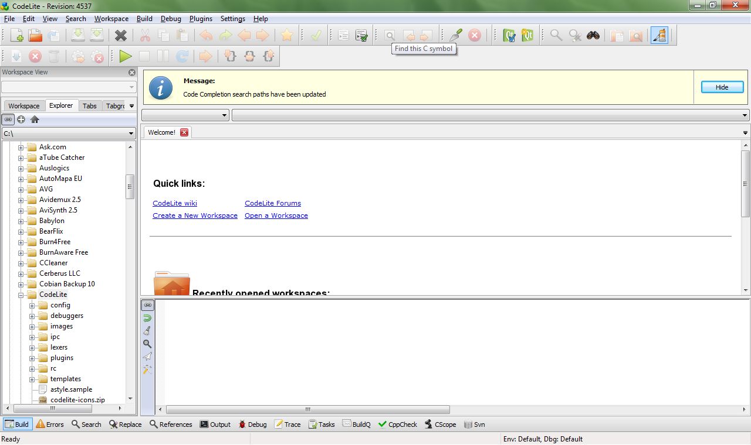This screenshot has width=751, height=445.
Task: Click the output pane horizontal scrollbar thumb
Action: 307,410
